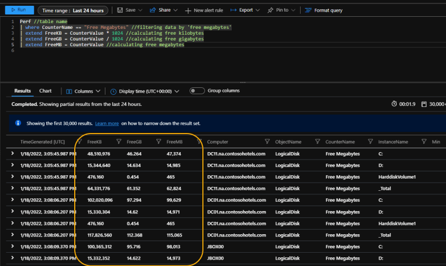Expand the JBOX00 C: row
446x266 pixels.
point(13,245)
